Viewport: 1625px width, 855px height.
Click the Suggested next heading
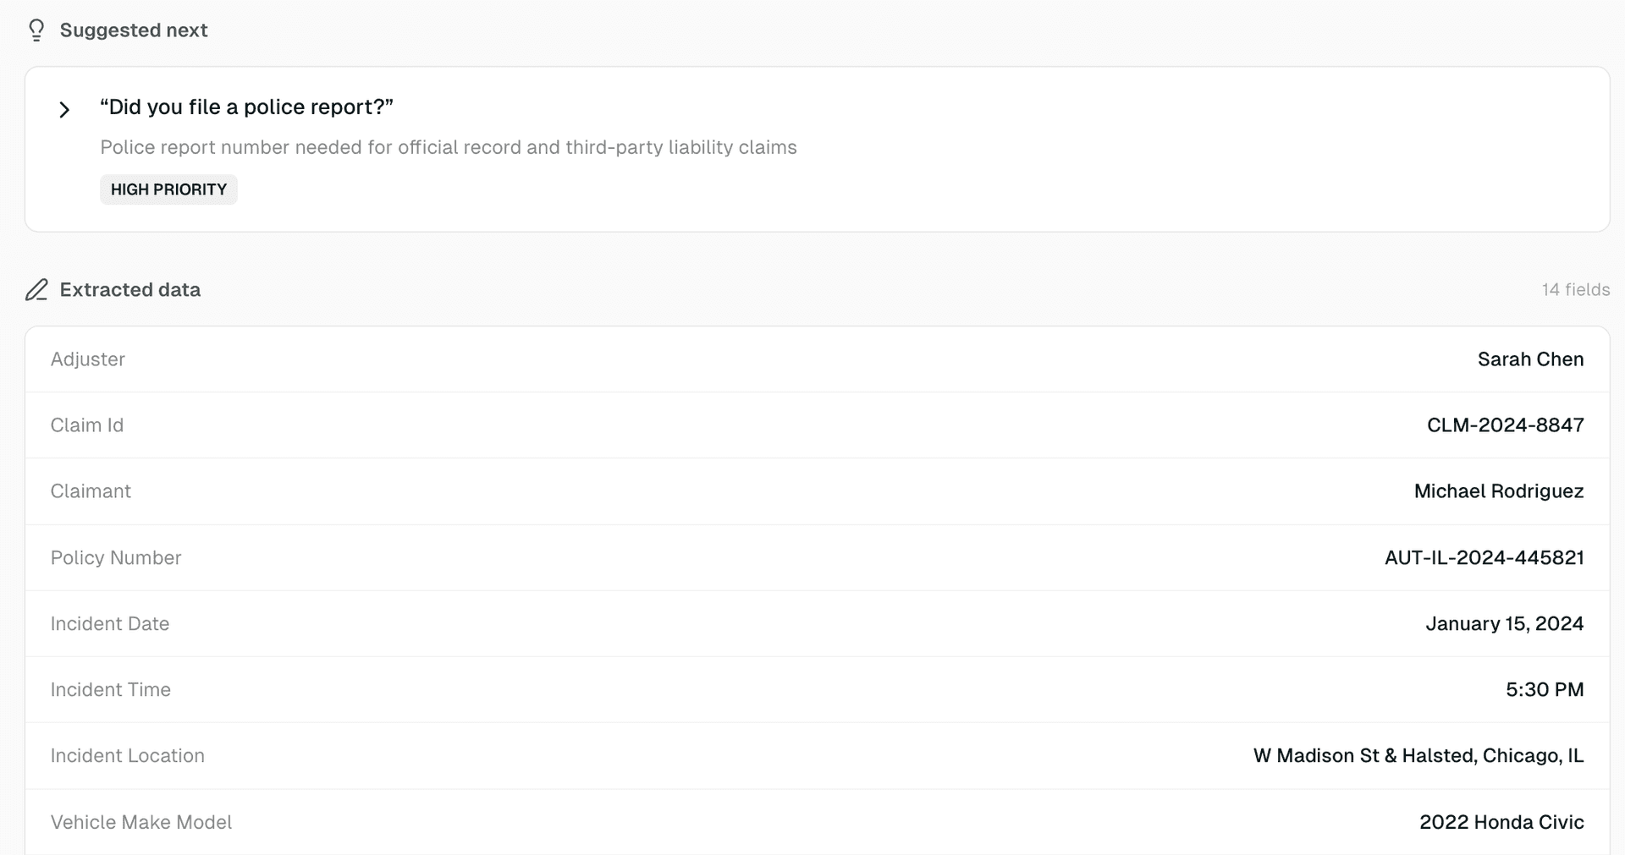click(x=133, y=30)
